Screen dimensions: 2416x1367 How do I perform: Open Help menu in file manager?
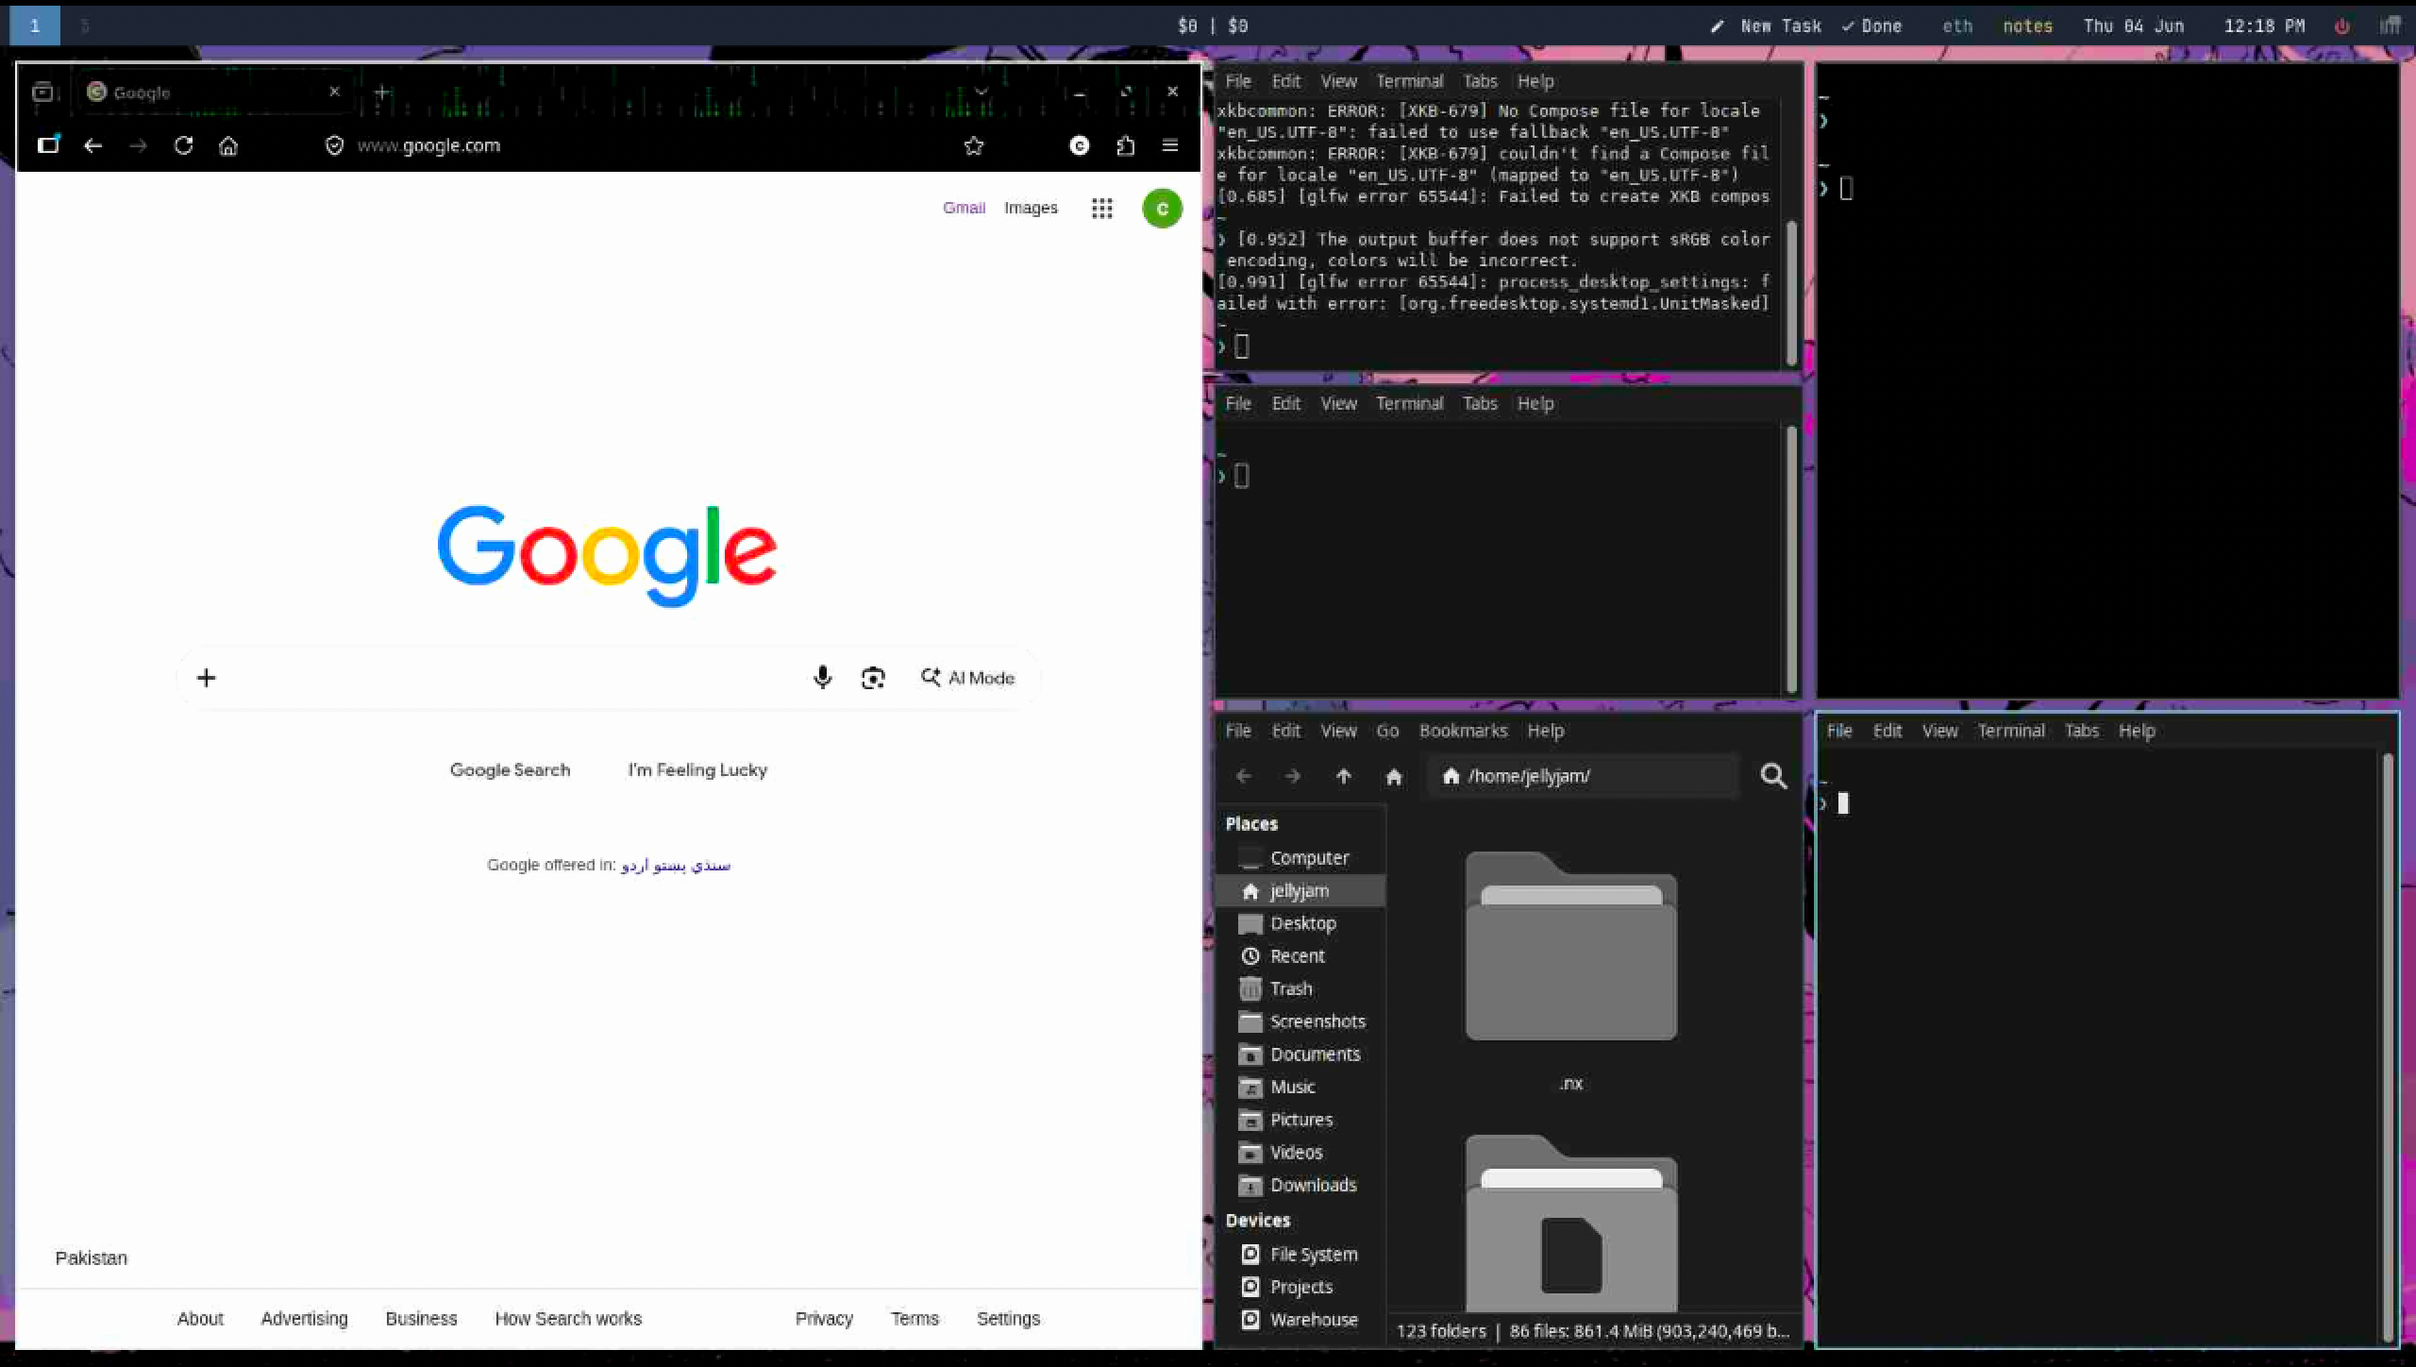(x=1546, y=731)
